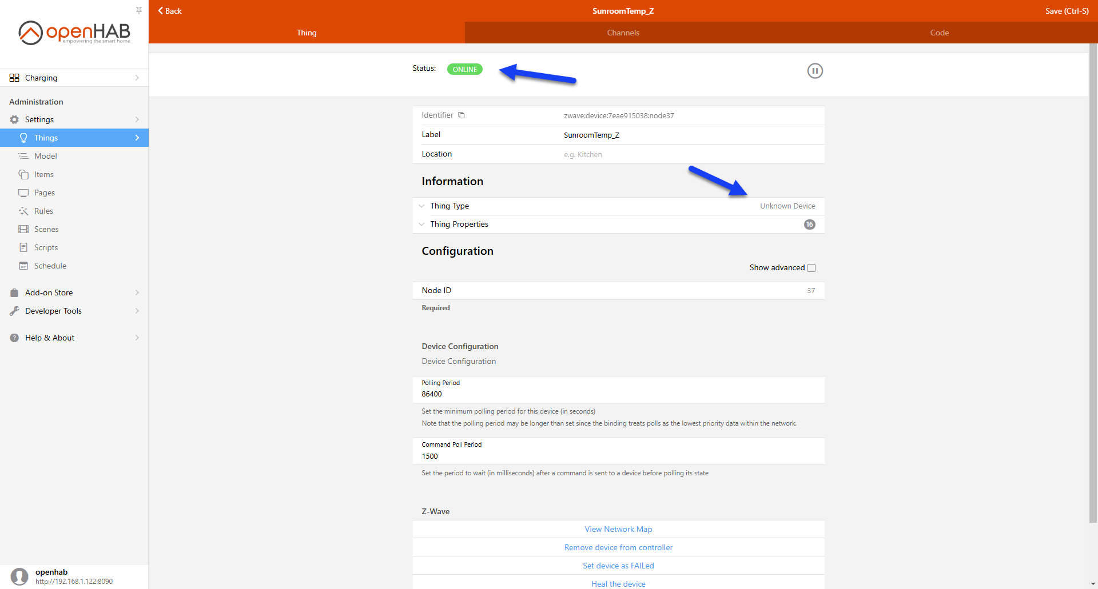The width and height of the screenshot is (1098, 589).
Task: Click the Save (Ctrl-S) button
Action: coord(1067,11)
